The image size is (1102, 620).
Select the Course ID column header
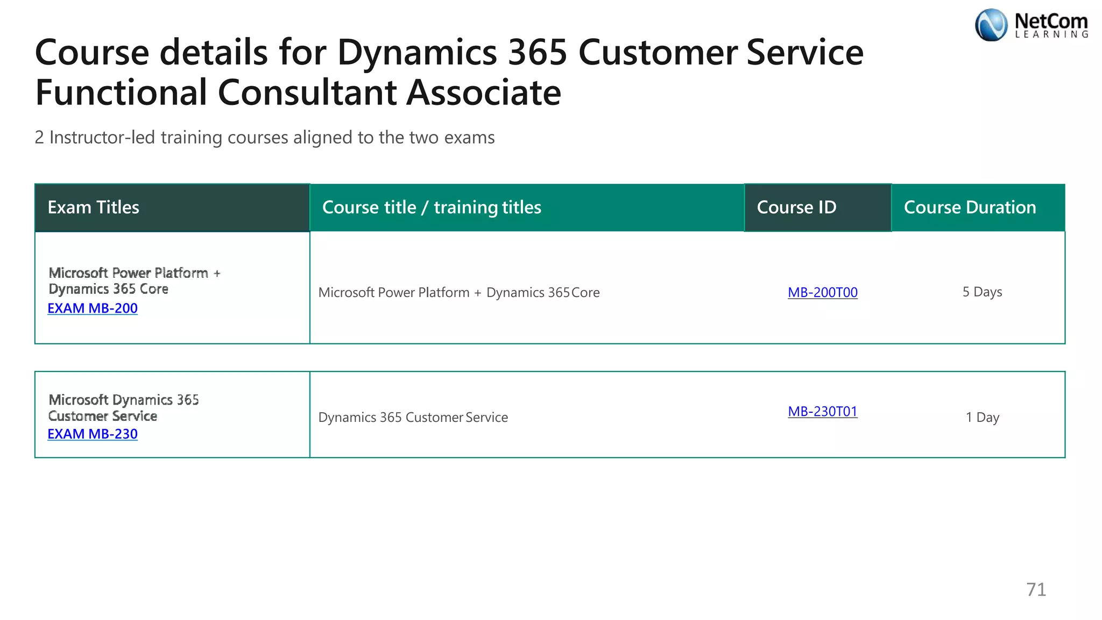pos(817,208)
